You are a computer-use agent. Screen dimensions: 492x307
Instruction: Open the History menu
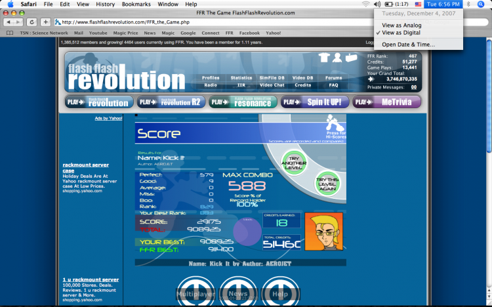coord(105,4)
